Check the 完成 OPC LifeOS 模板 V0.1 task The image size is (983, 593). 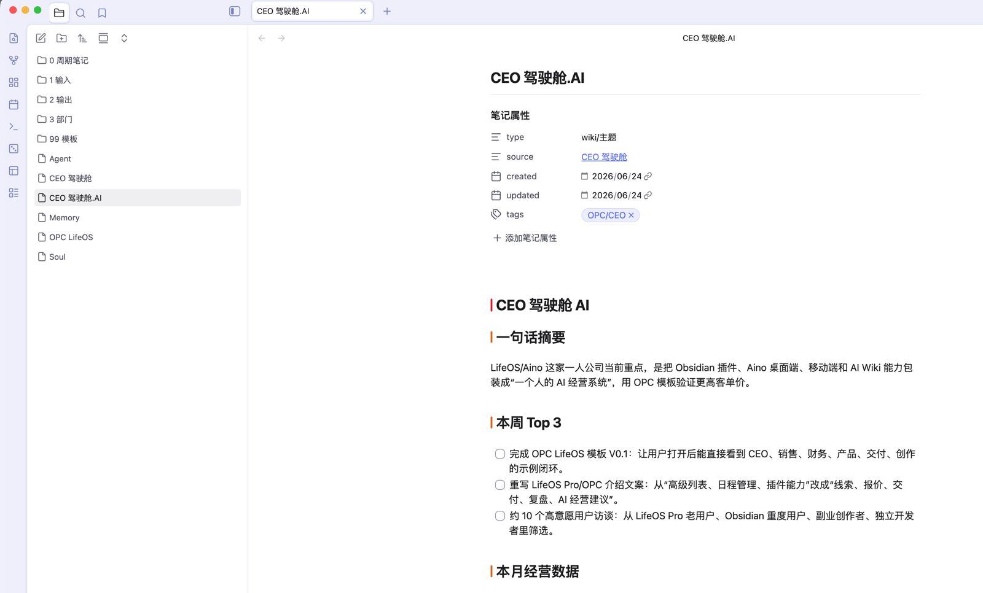point(500,454)
